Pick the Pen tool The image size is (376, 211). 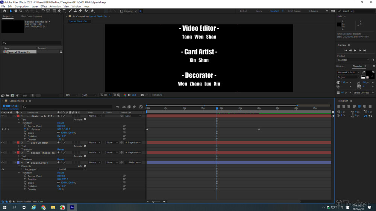[59, 11]
